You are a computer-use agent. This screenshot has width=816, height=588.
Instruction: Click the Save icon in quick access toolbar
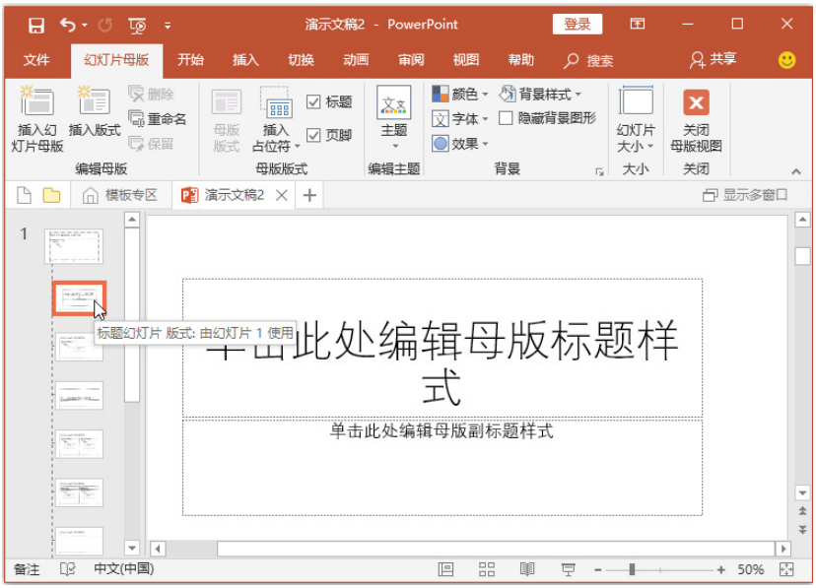pyautogui.click(x=35, y=25)
